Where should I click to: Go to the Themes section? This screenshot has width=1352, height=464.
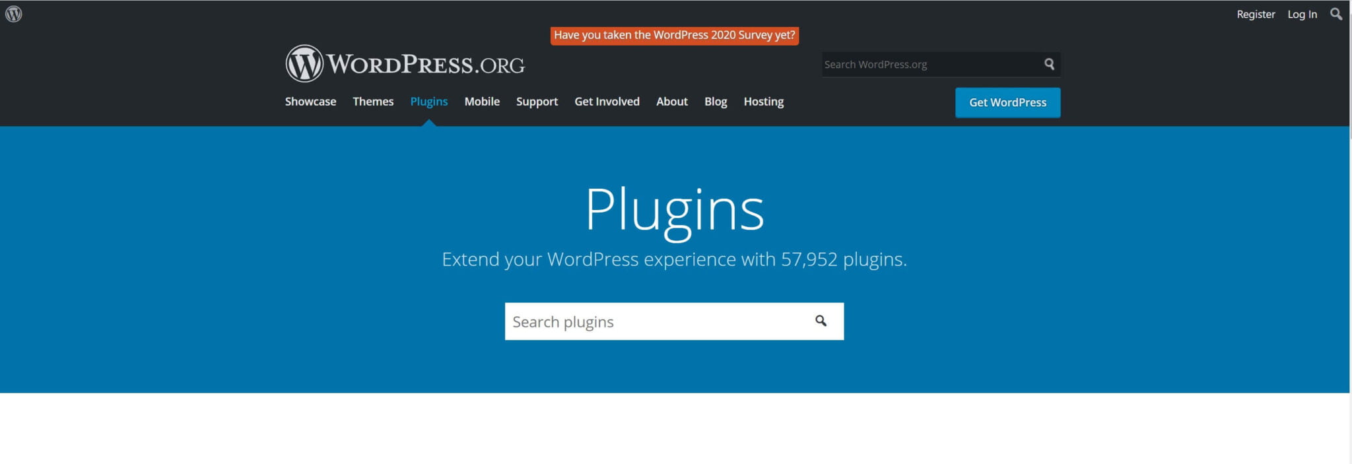click(x=373, y=102)
